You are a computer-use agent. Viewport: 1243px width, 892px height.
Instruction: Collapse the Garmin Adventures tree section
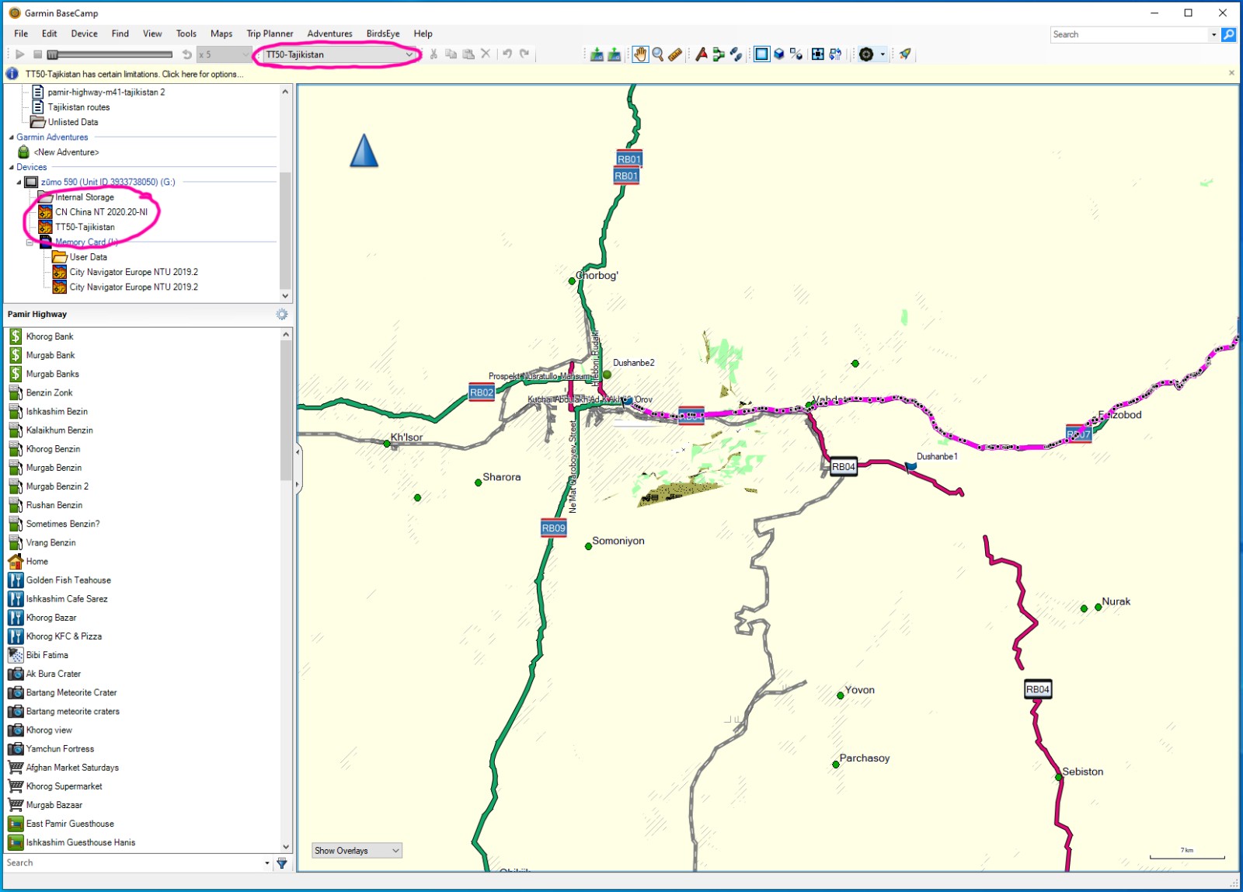11,138
